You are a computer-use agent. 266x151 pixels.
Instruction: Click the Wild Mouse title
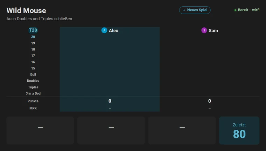coord(26,10)
